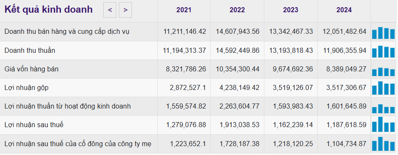This screenshot has height=155, width=398.
Task: Open the mini bar chart for Lợi nhuận sau thuế
Action: click(383, 125)
